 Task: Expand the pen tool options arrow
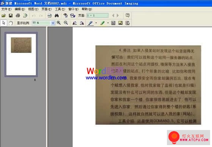96,23
